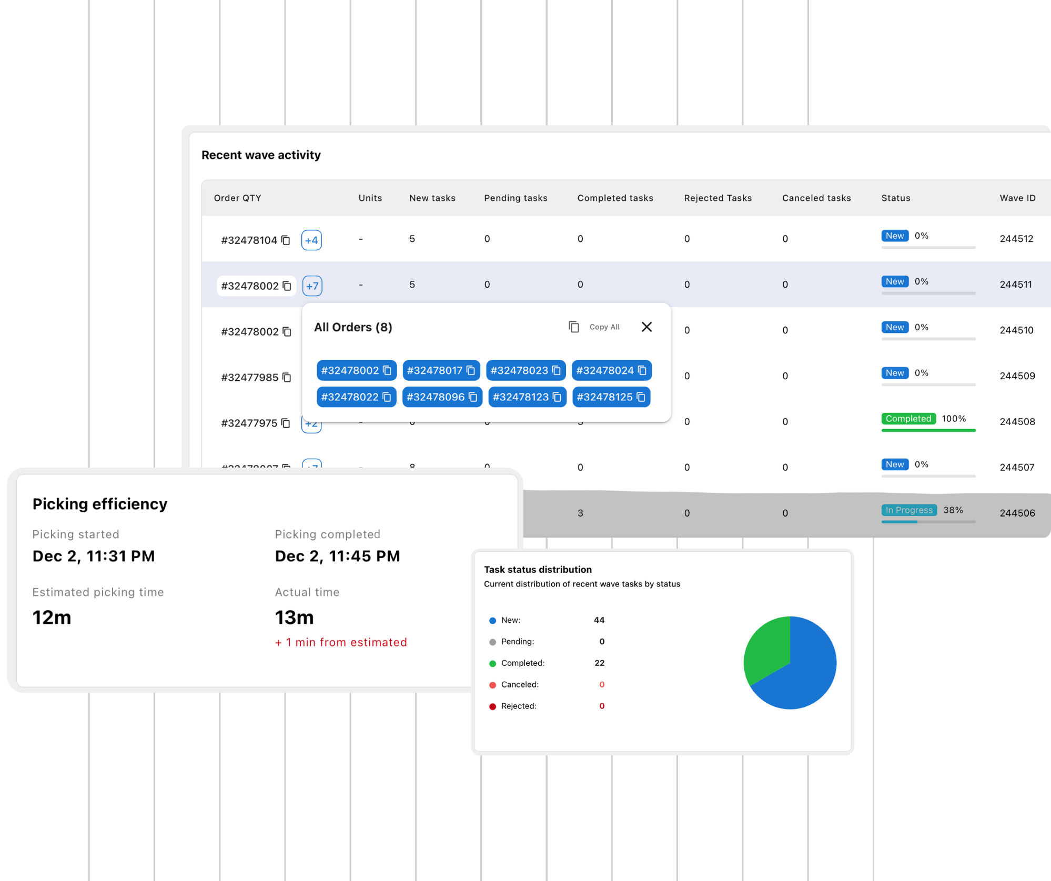
Task: Sort by Completed tasks column header
Action: (615, 198)
